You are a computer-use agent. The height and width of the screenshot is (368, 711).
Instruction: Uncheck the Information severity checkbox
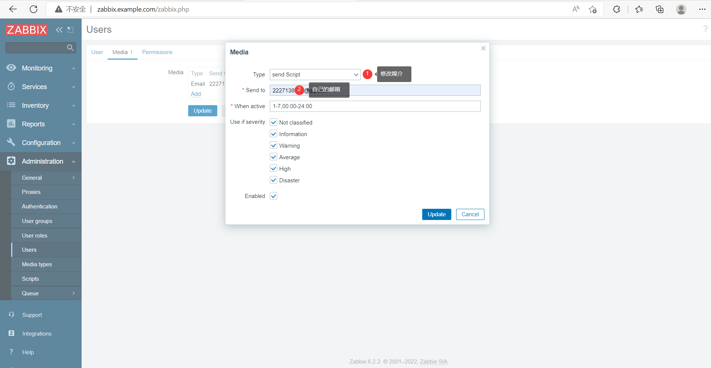pyautogui.click(x=274, y=134)
